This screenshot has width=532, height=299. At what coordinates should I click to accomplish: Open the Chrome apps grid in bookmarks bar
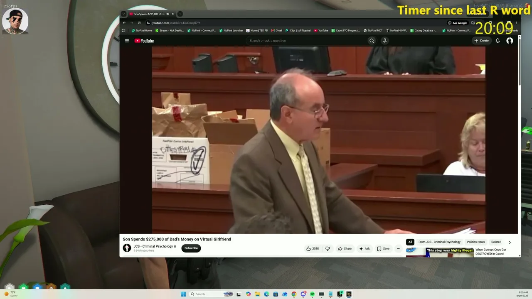(123, 30)
